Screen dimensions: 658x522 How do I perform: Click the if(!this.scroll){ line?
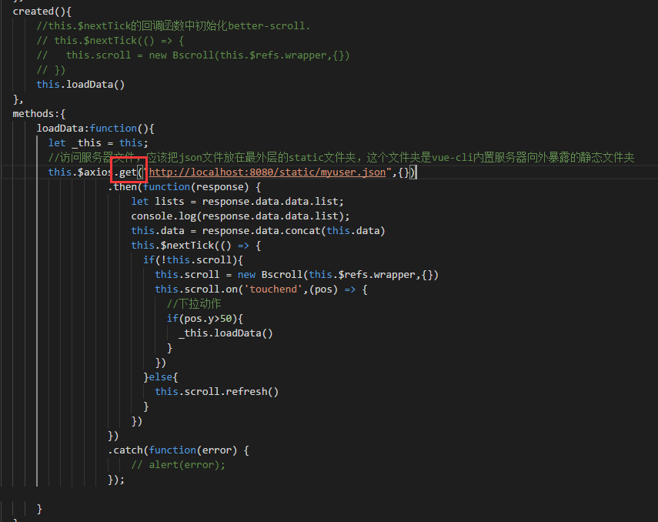[x=193, y=260]
